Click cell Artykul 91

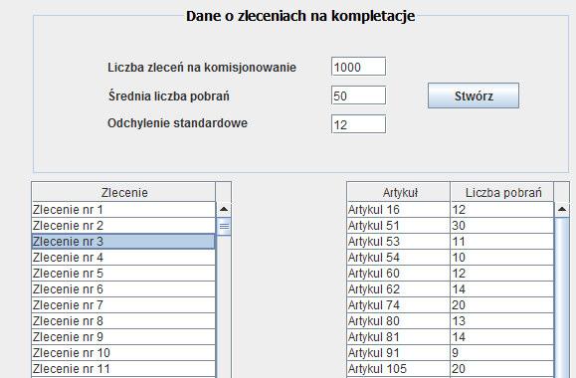399,353
